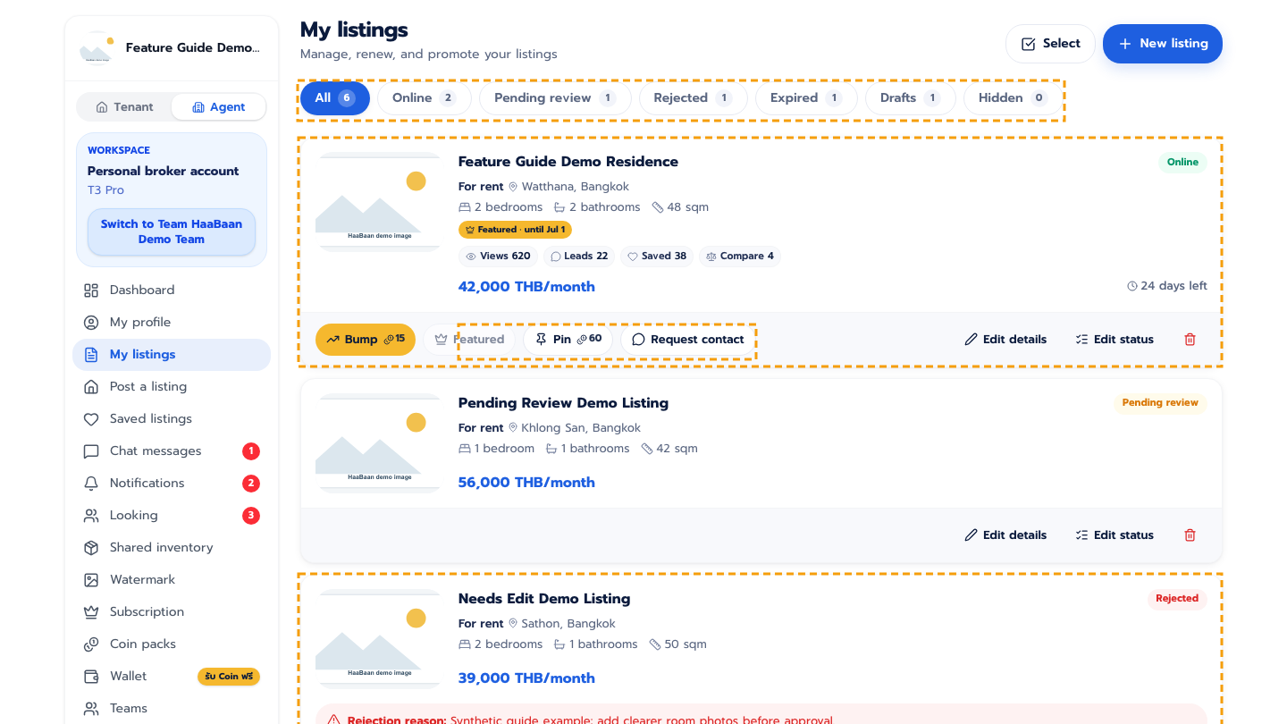Viewport: 1287px width, 724px height.
Task: Filter by Expired tab
Action: click(x=806, y=98)
